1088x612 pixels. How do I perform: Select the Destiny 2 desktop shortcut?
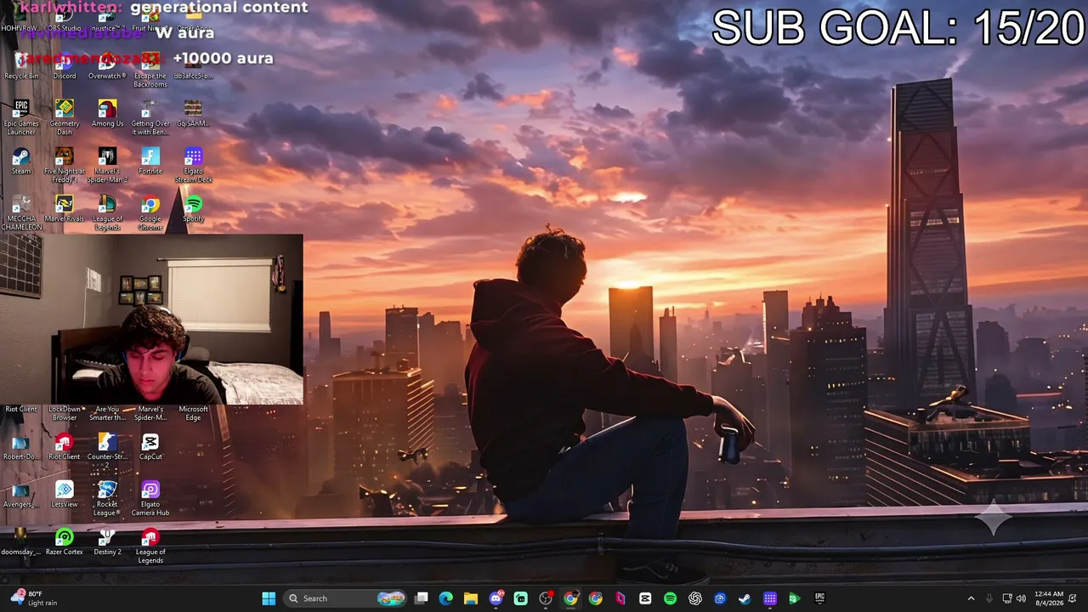pyautogui.click(x=107, y=542)
